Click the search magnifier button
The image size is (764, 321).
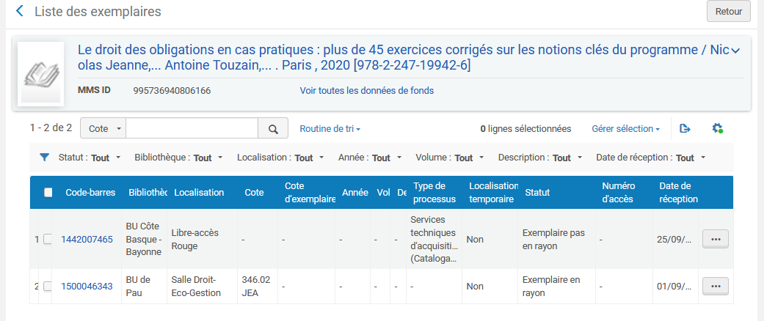pos(273,129)
